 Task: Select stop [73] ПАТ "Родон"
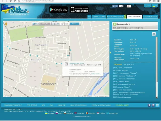pos(121,70)
